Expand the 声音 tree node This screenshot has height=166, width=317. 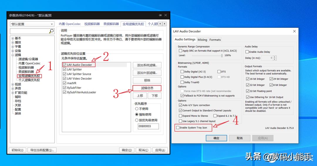13,88
